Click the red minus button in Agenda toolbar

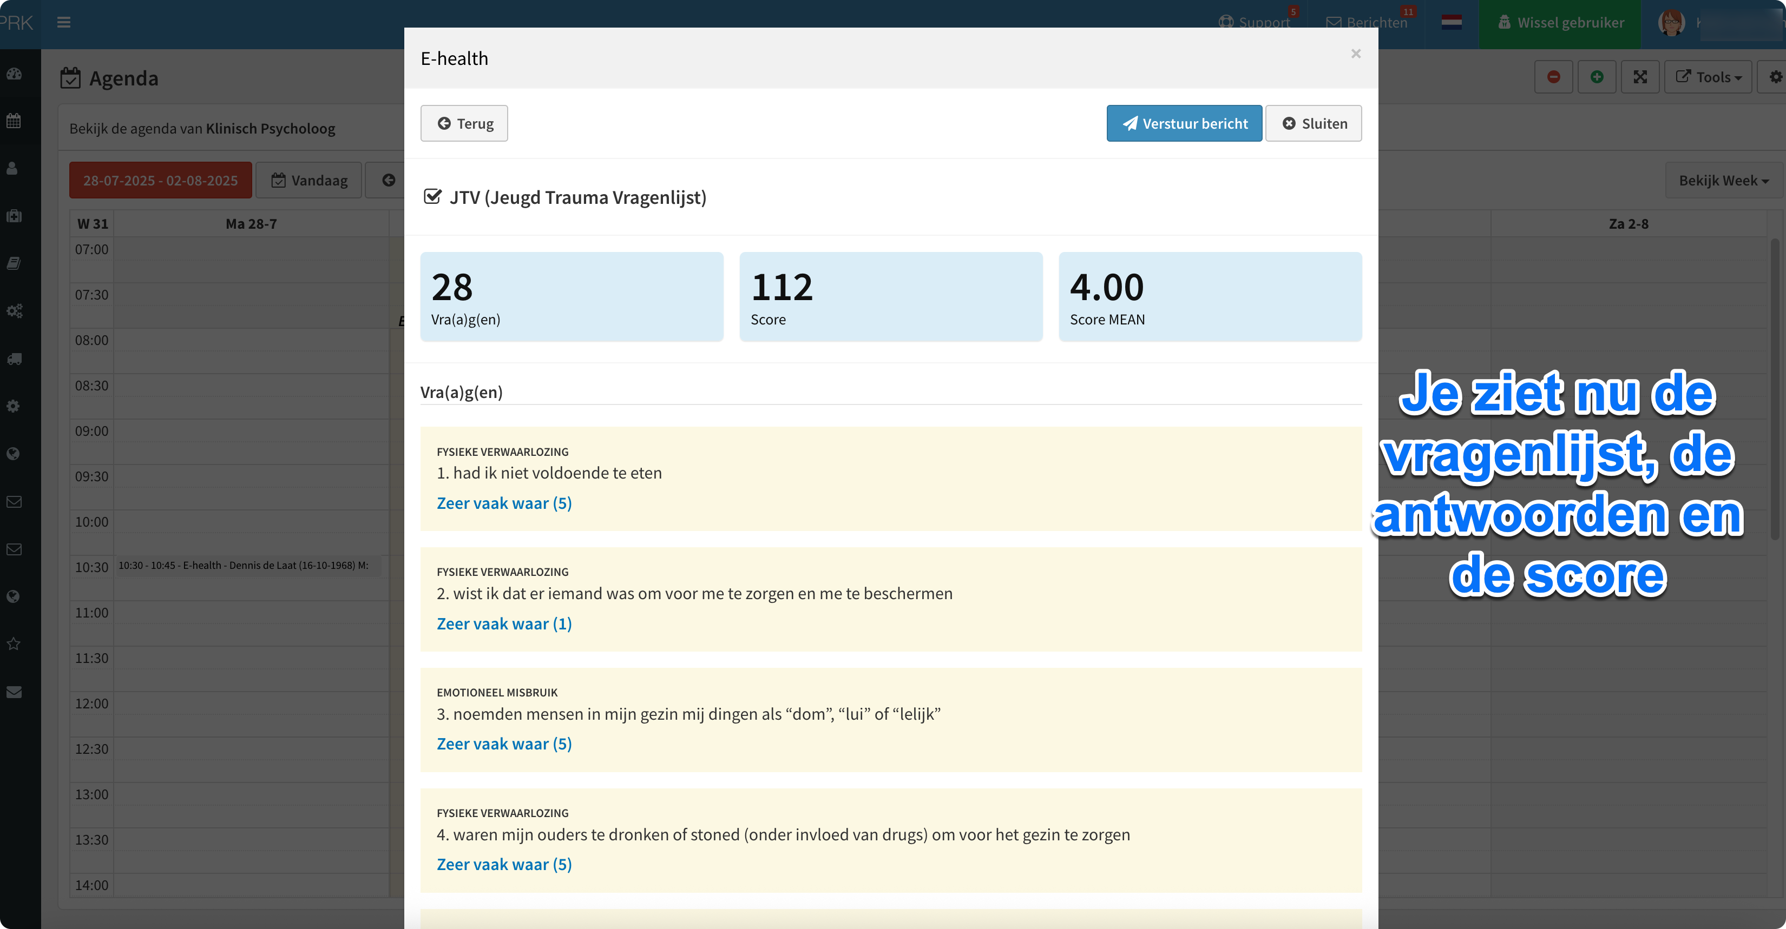1553,77
